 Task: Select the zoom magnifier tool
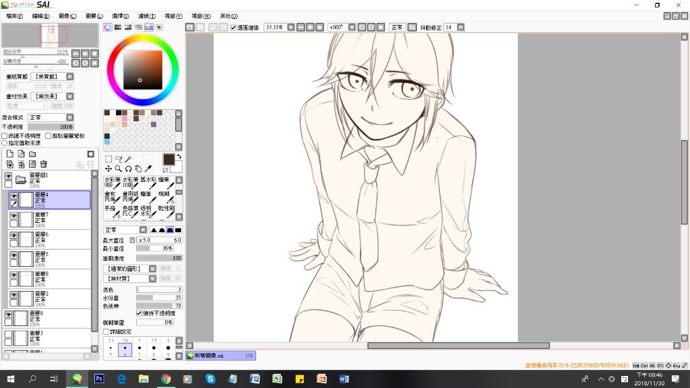[119, 169]
